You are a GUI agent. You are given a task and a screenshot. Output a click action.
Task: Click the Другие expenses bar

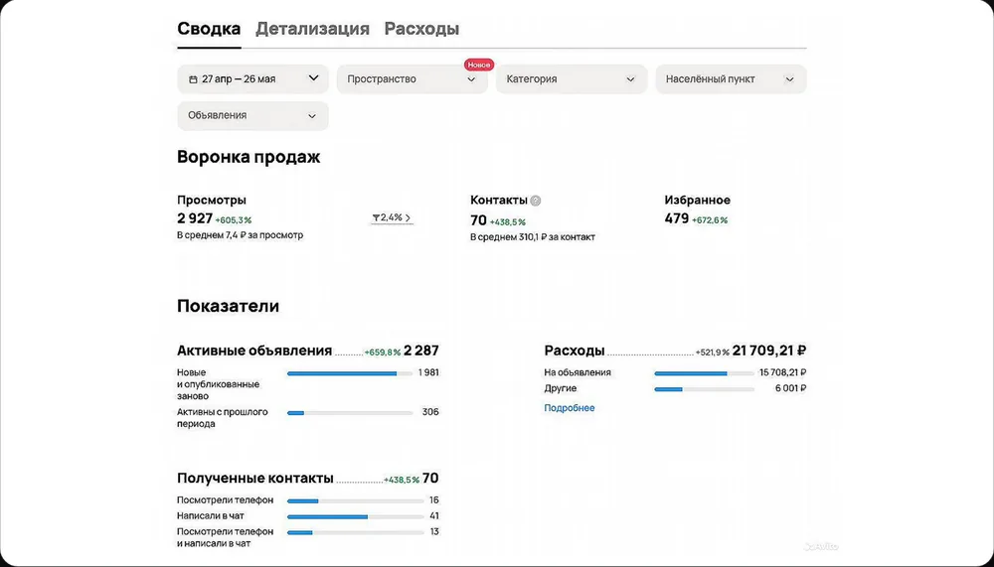click(x=705, y=389)
